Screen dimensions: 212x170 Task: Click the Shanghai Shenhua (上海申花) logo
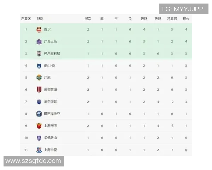[x=39, y=150]
